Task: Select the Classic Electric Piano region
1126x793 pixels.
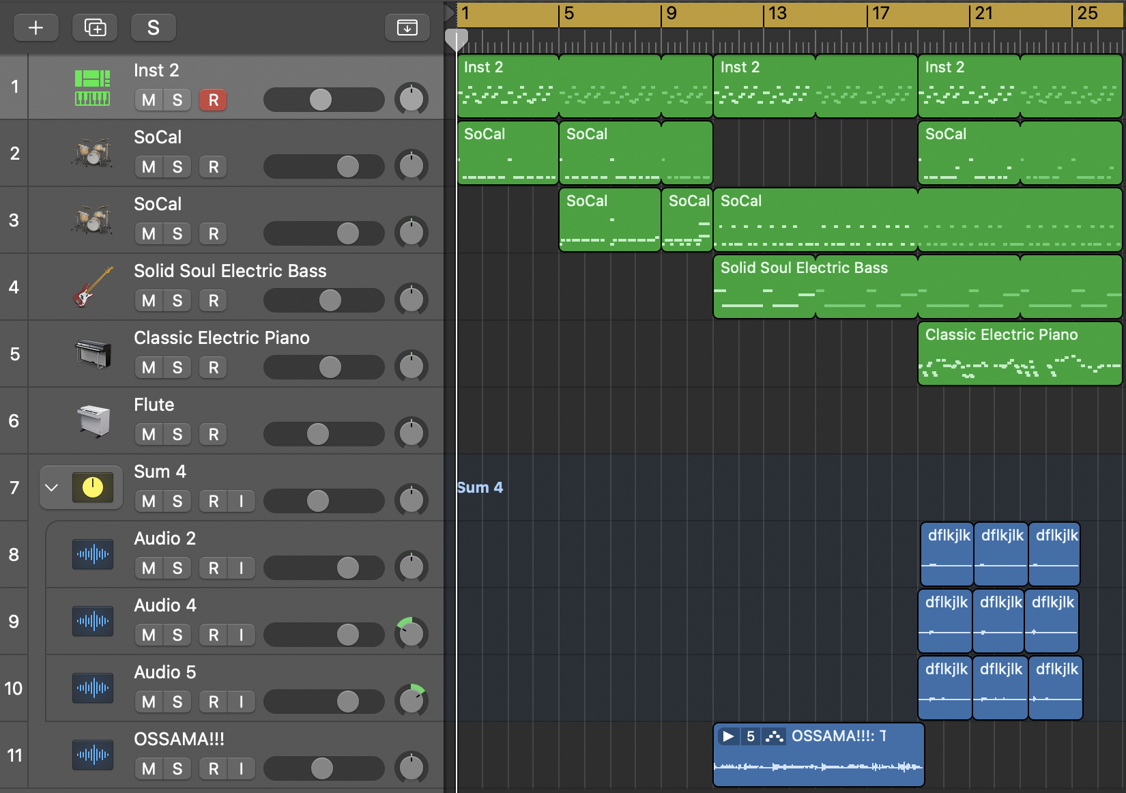Action: tap(1020, 354)
